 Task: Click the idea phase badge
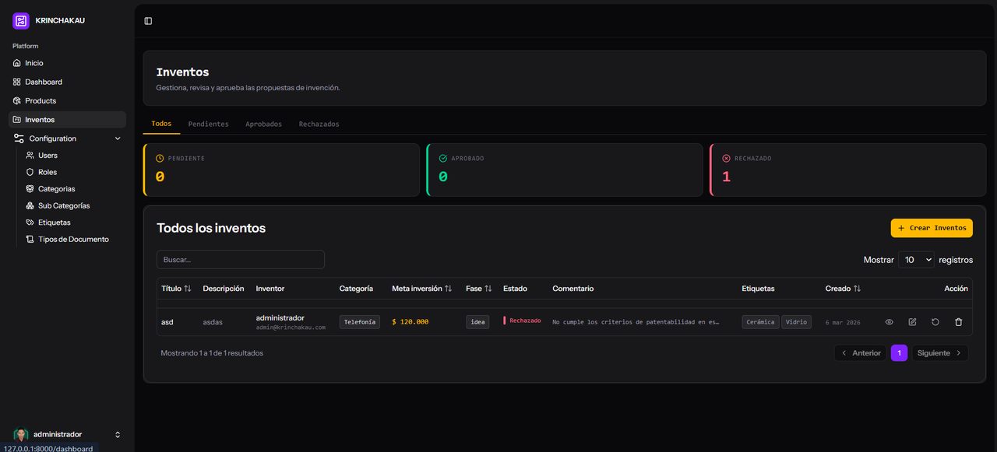[x=477, y=322]
